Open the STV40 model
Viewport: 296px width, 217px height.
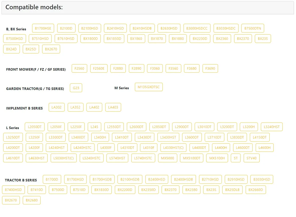[x=252, y=158]
